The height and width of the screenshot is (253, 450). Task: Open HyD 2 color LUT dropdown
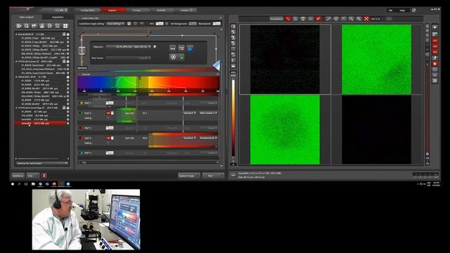[208, 113]
